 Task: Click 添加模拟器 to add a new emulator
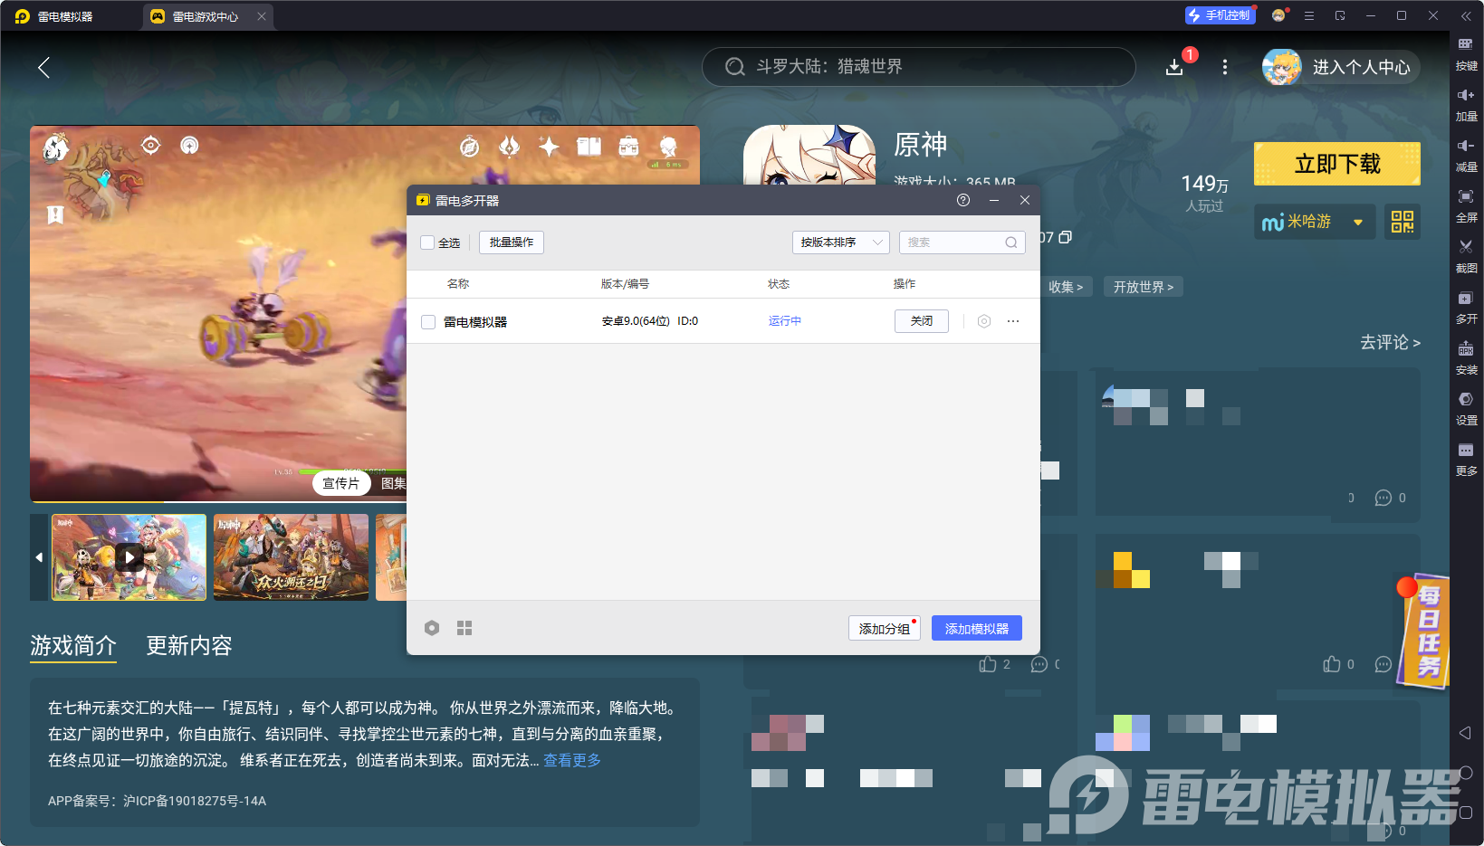coord(976,627)
